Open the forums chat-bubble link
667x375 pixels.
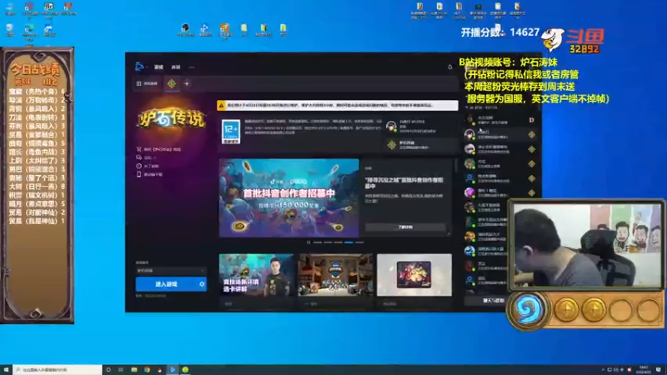click(146, 157)
